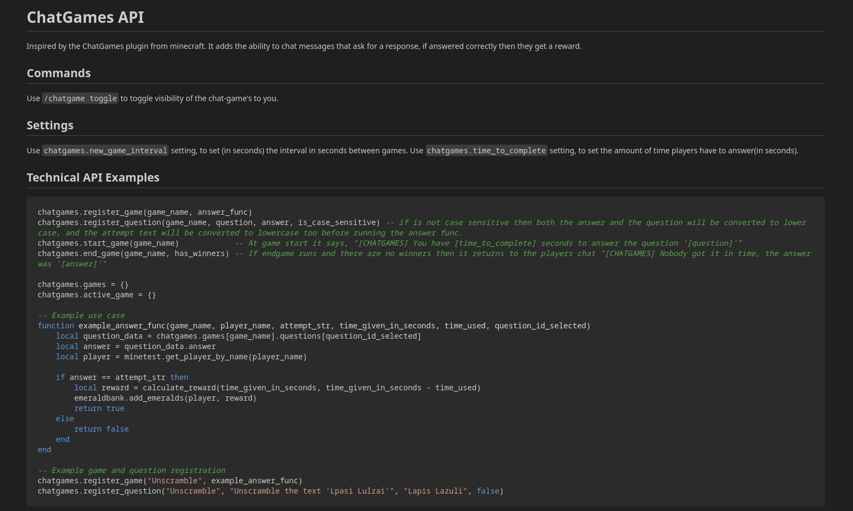This screenshot has height=511, width=853.
Task: Click the chatgames.games = {} line
Action: click(83, 284)
